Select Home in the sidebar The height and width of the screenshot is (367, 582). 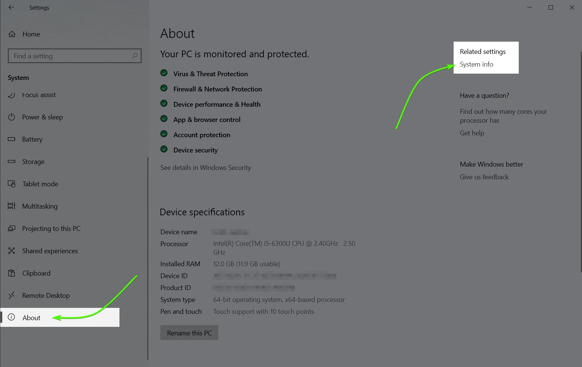pyautogui.click(x=31, y=34)
